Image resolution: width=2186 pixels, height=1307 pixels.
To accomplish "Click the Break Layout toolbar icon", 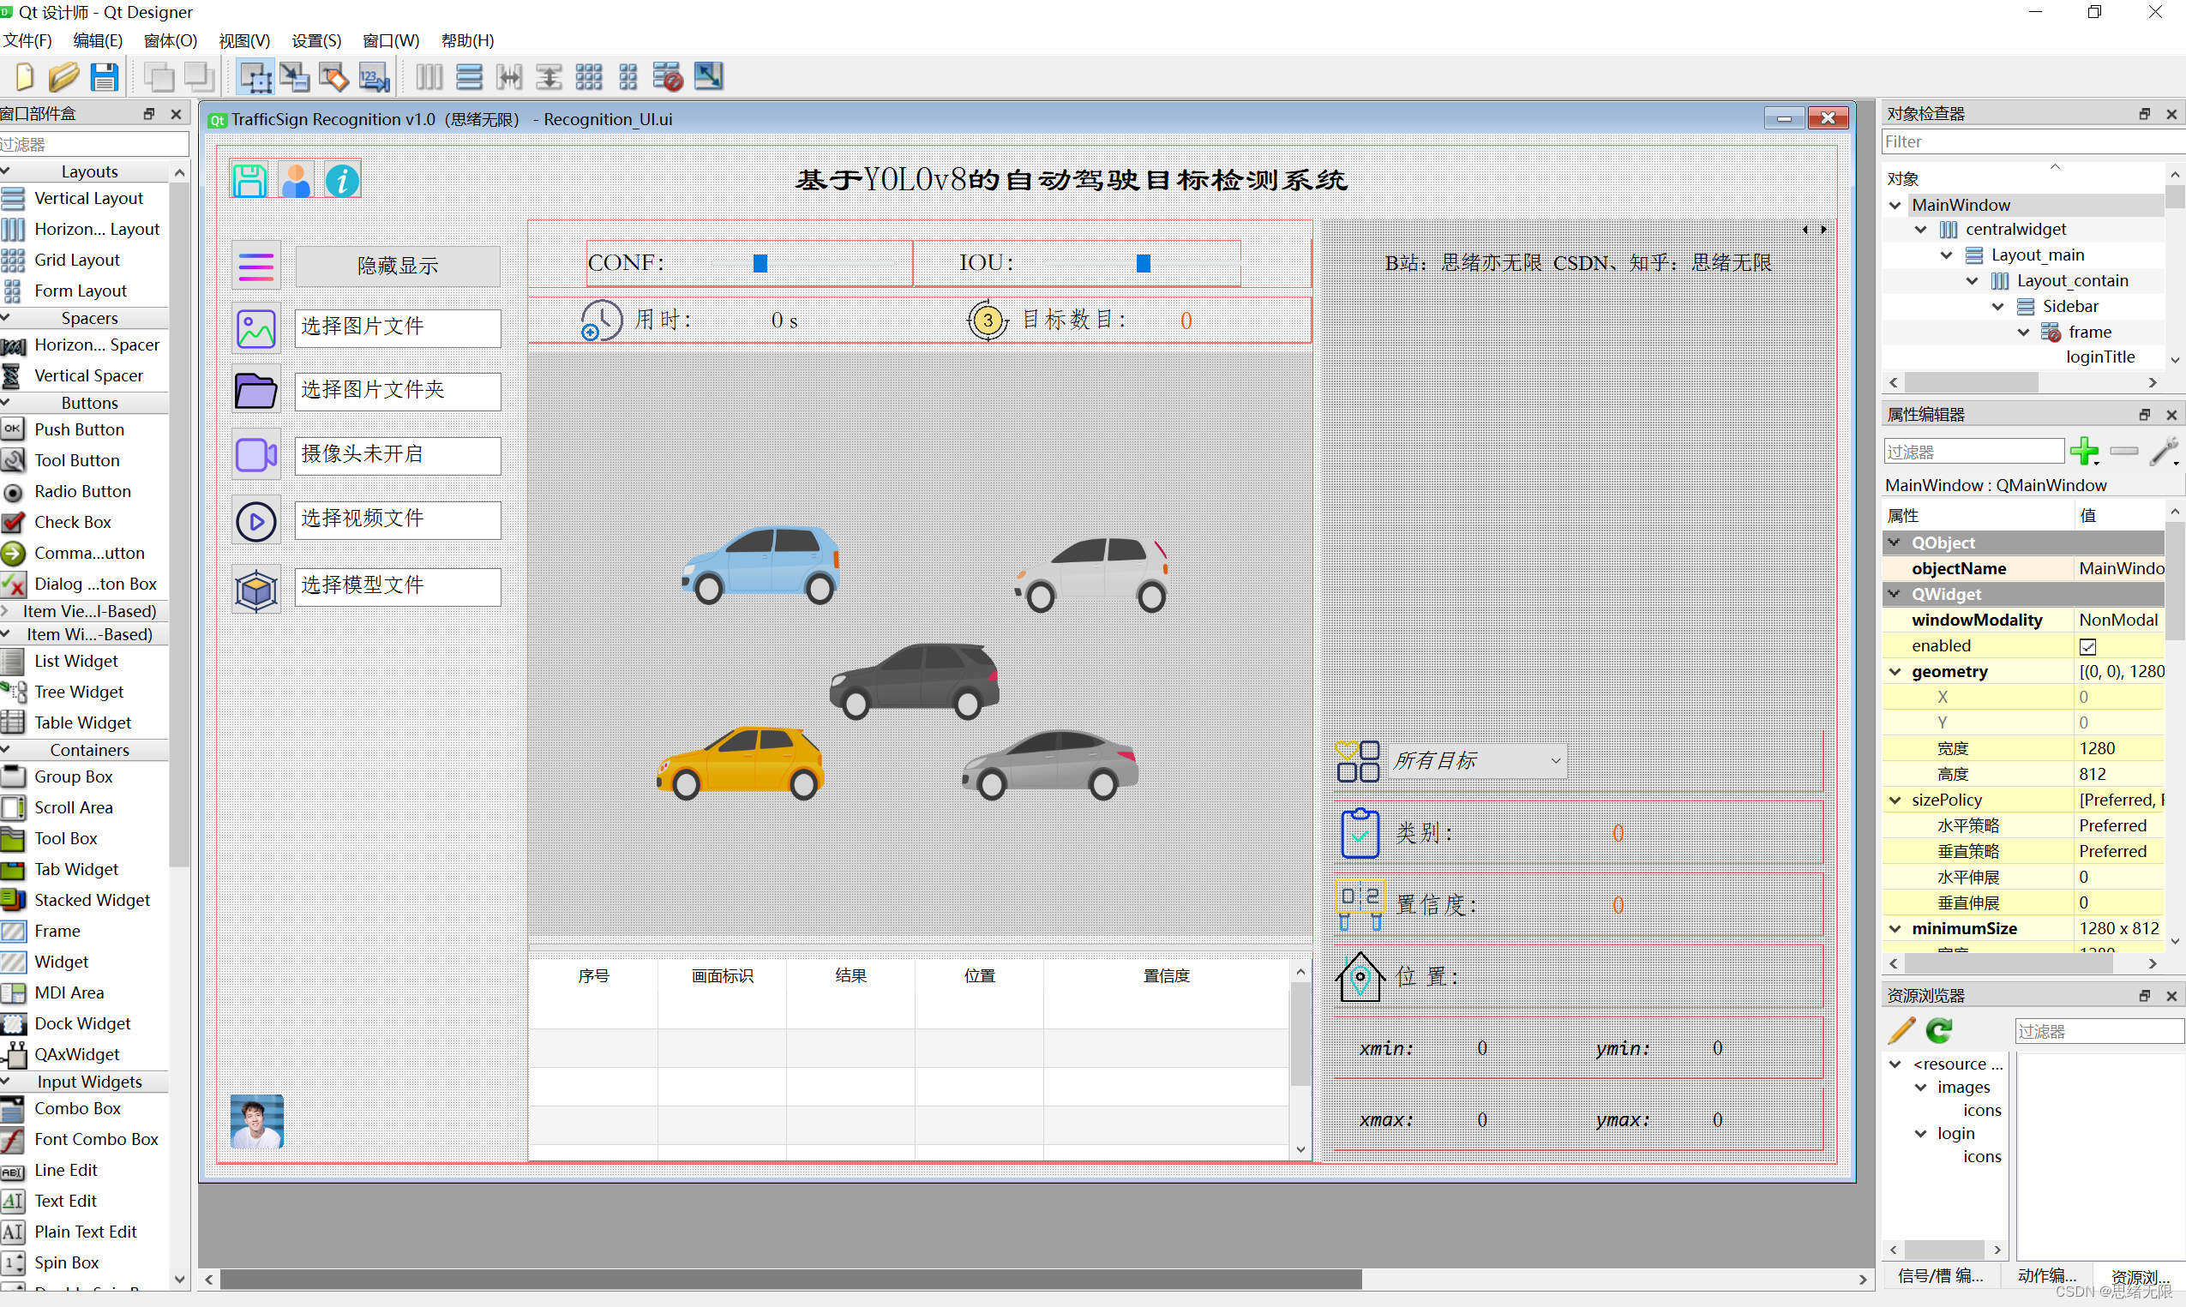I will click(668, 77).
